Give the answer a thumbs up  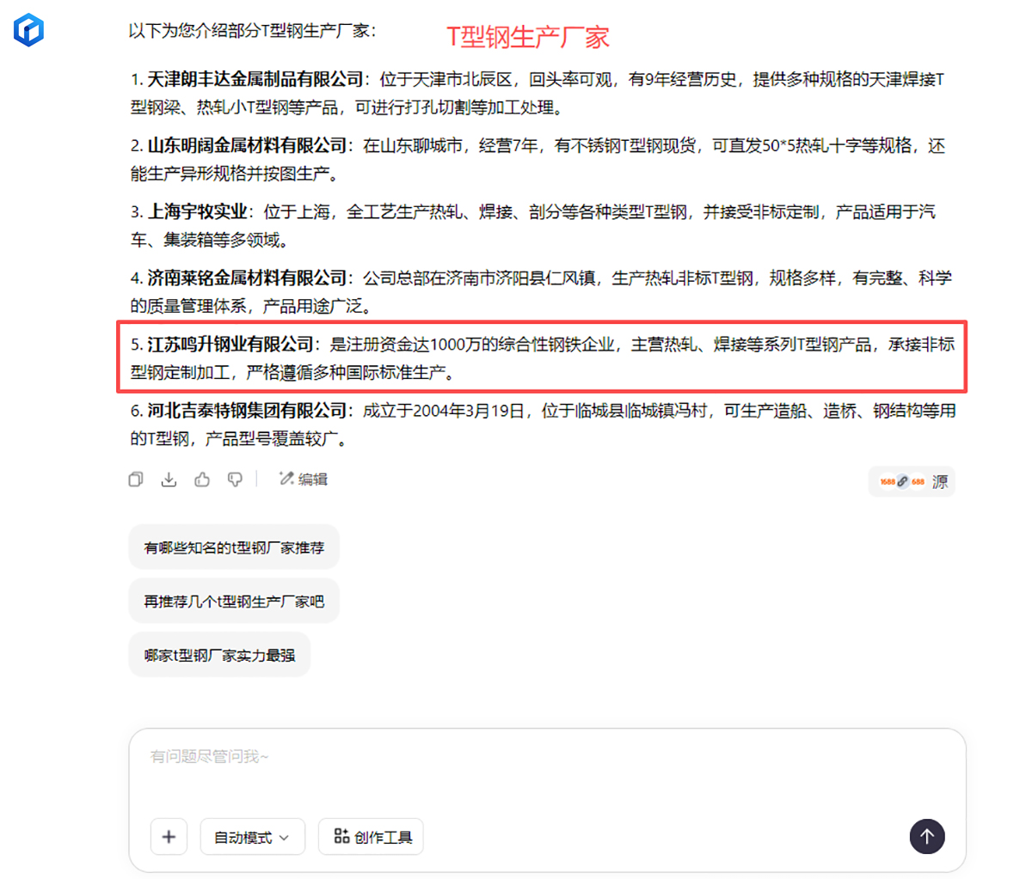click(202, 479)
